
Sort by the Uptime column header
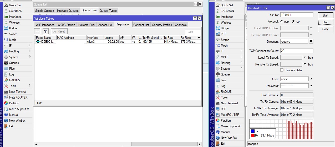click(111, 38)
